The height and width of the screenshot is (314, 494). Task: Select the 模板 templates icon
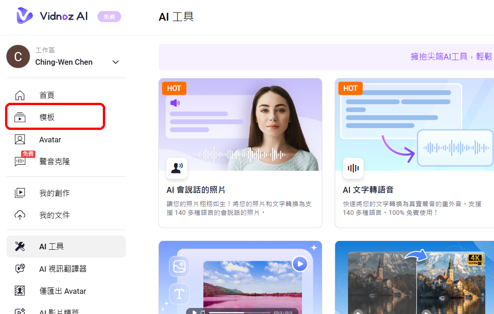(x=20, y=117)
